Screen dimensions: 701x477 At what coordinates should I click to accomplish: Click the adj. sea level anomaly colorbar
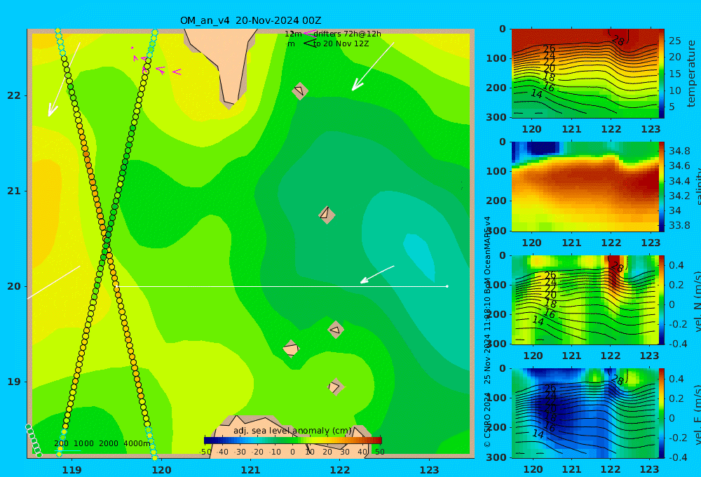293,440
